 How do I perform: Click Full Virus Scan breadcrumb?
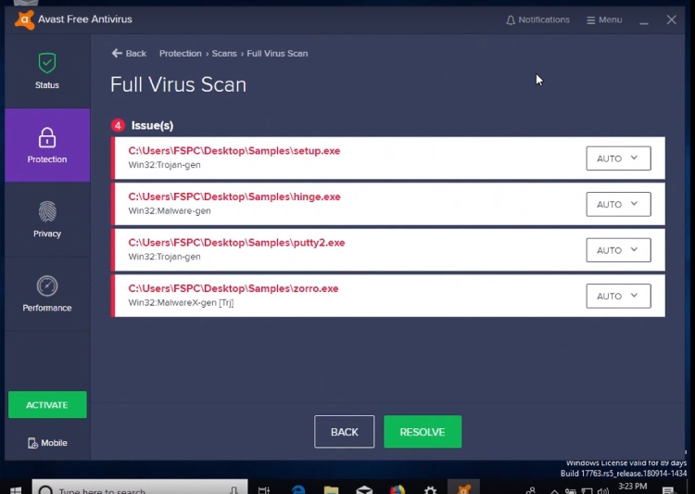coord(277,53)
